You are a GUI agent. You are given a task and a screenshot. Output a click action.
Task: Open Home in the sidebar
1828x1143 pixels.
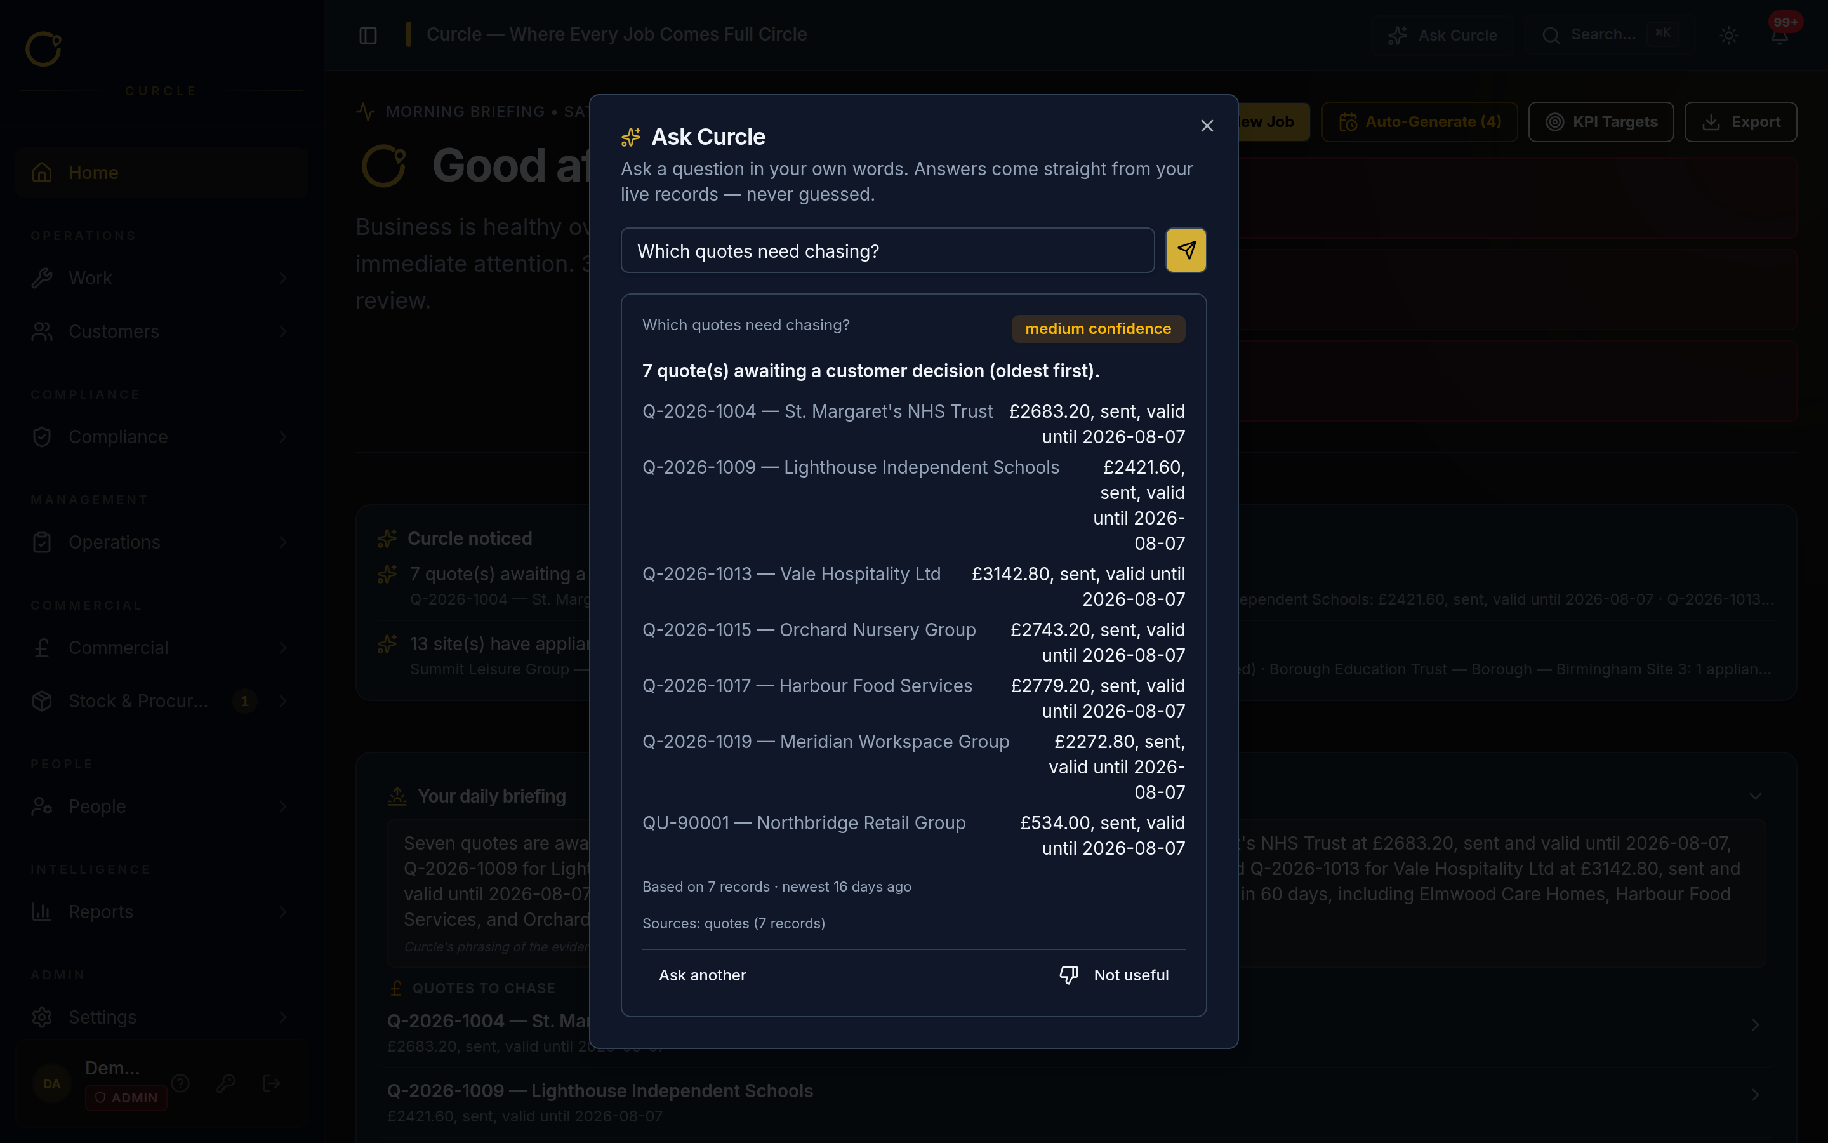pos(161,172)
